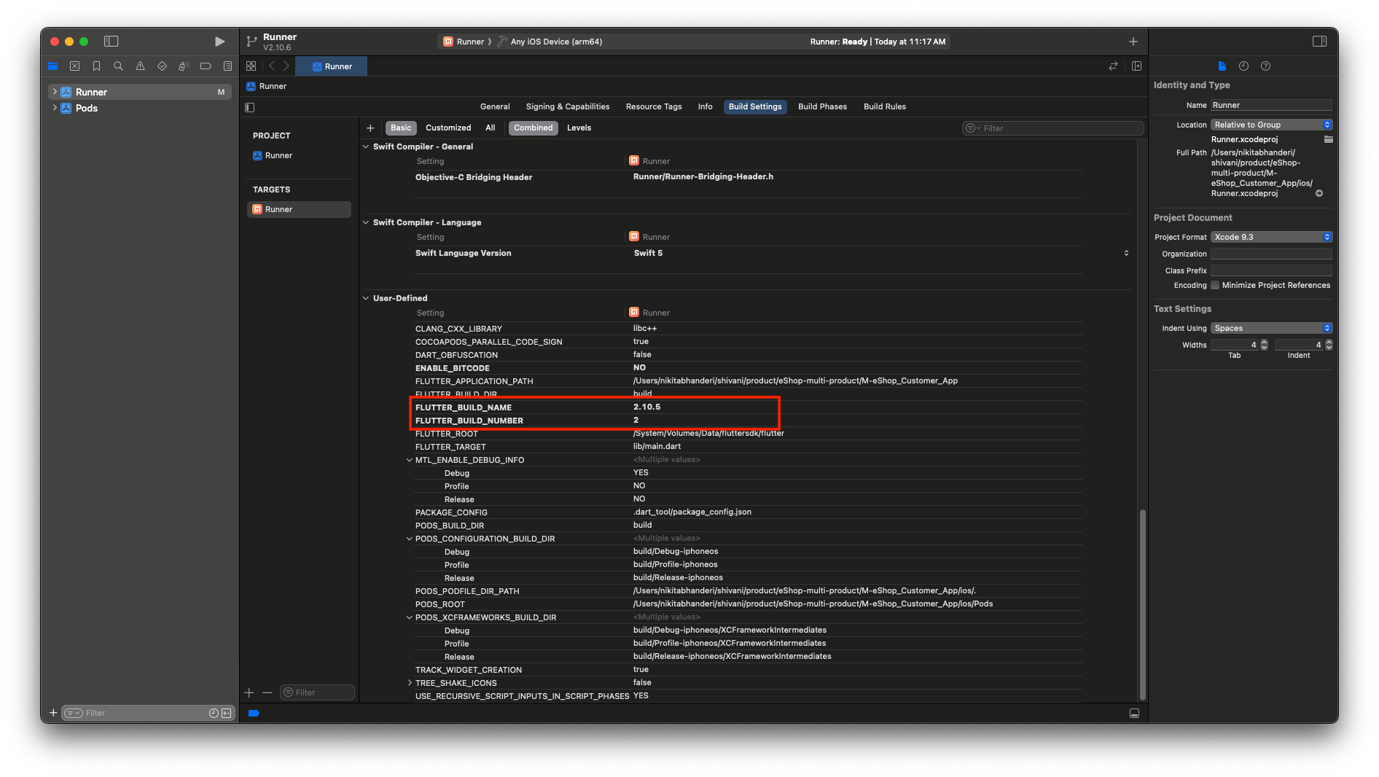Choose the Runner scheme in toolbar
Image resolution: width=1379 pixels, height=777 pixels.
tap(464, 42)
